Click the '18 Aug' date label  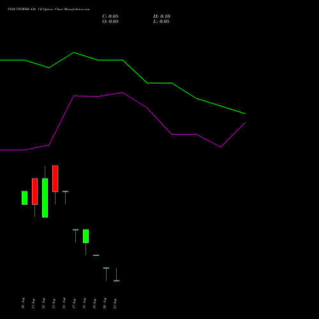pos(84,303)
